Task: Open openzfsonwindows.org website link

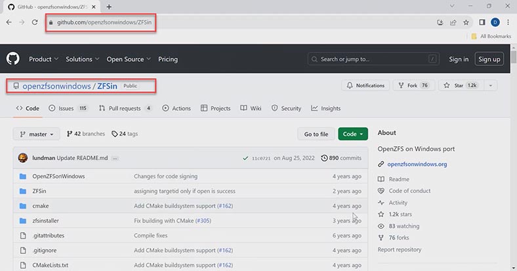Action: (x=417, y=164)
